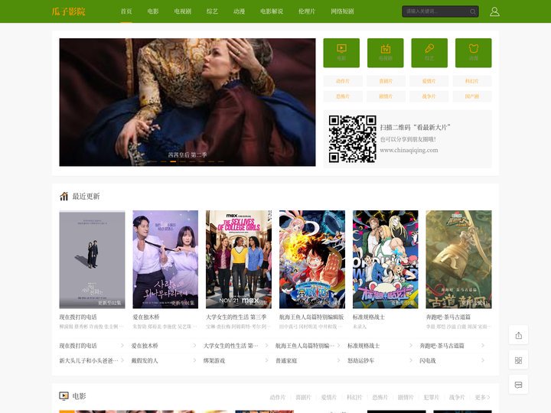
Task: Open the 电影解说 nav menu item
Action: tap(271, 11)
